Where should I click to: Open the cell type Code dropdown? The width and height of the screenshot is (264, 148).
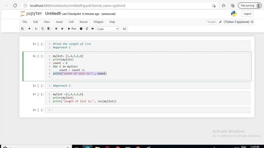[x=108, y=29]
